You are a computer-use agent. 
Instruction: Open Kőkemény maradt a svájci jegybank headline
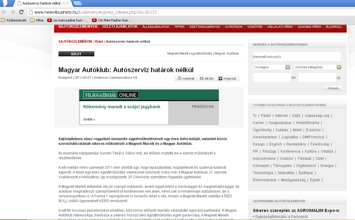click(x=122, y=107)
